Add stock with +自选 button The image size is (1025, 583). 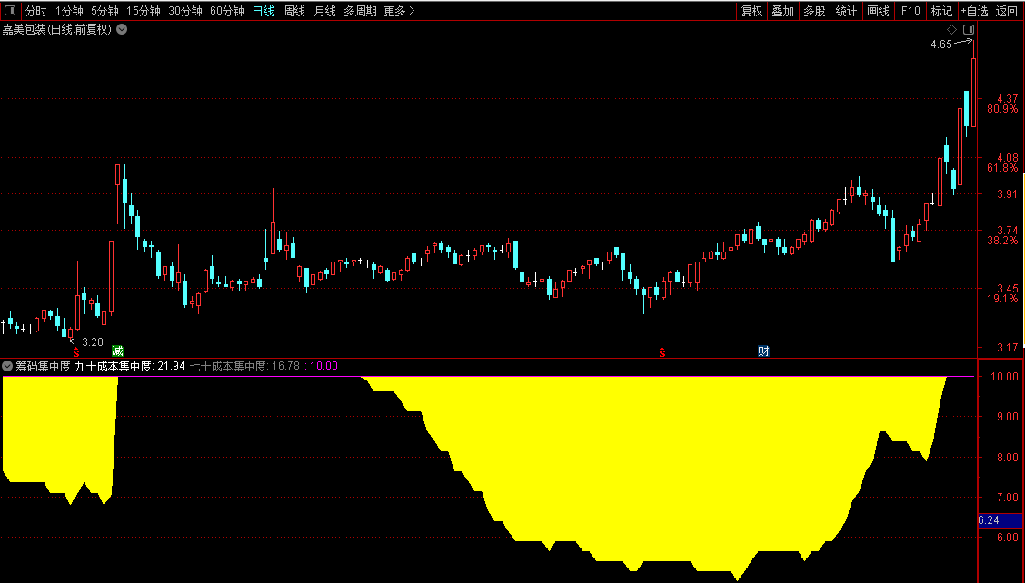975,11
